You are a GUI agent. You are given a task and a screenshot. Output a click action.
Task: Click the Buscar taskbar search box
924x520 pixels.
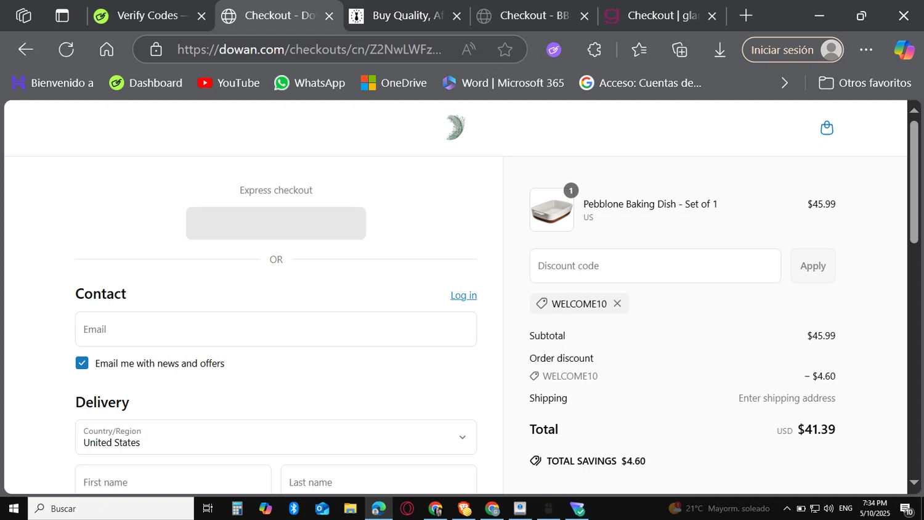111,508
